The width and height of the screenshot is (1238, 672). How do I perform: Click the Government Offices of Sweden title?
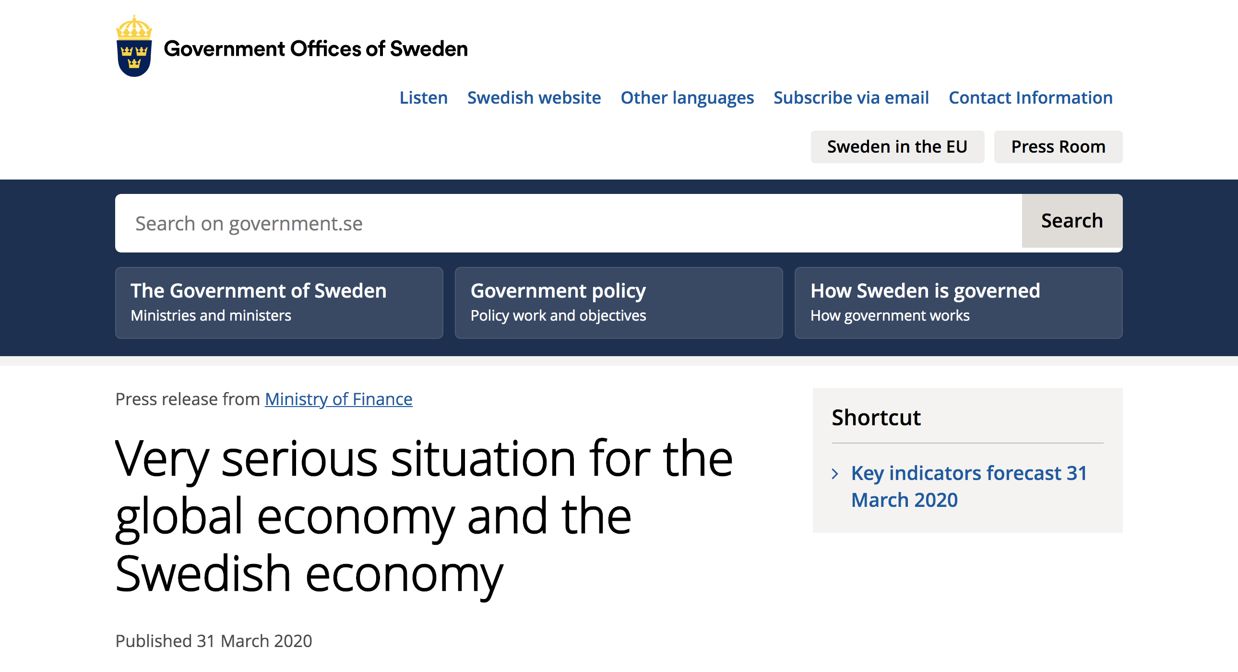click(315, 49)
